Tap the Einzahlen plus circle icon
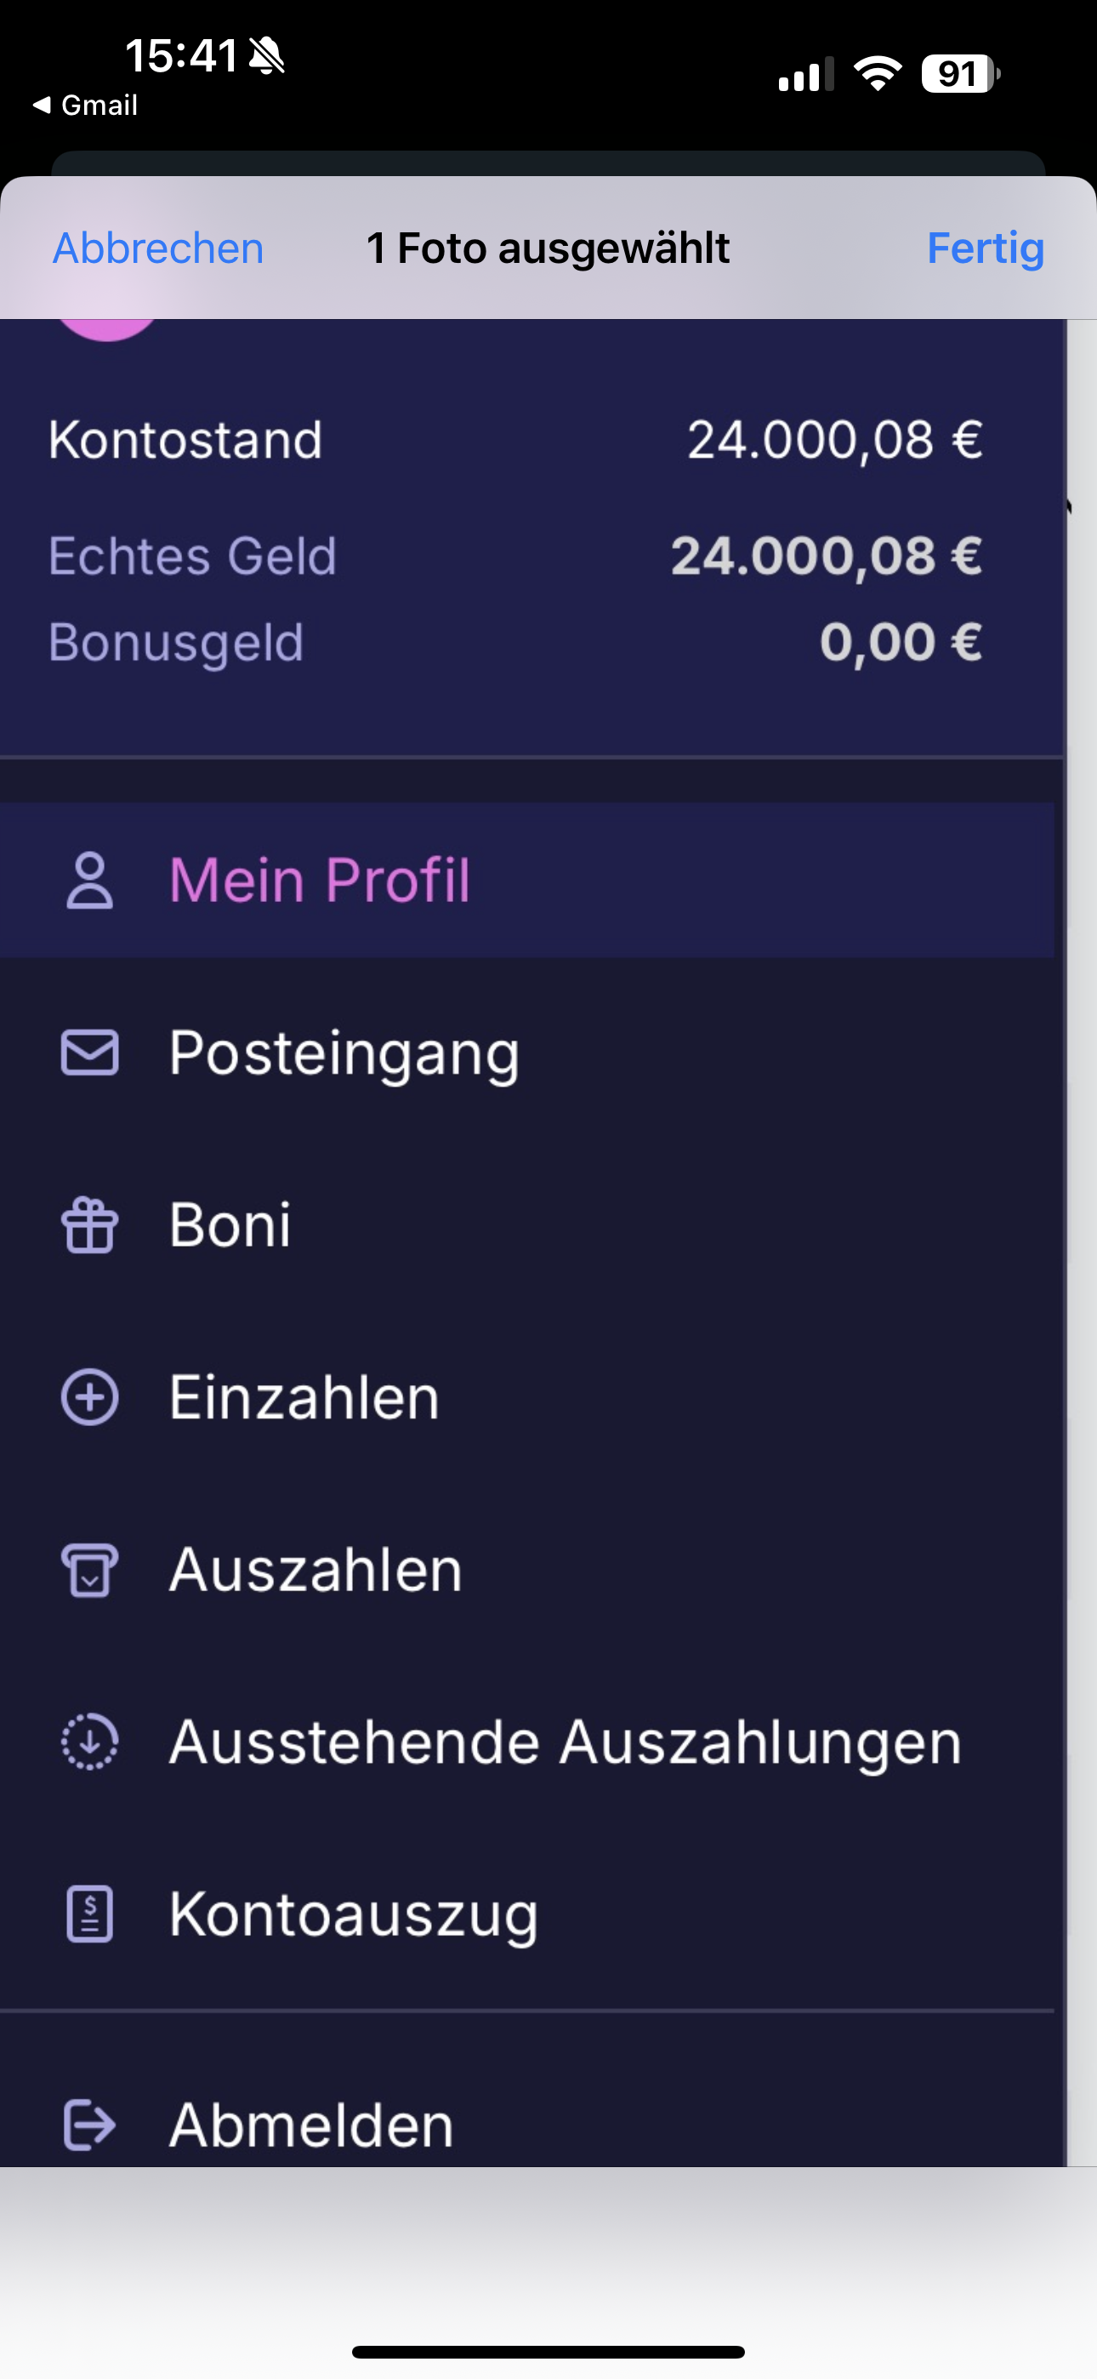1097x2379 pixels. pos(89,1397)
